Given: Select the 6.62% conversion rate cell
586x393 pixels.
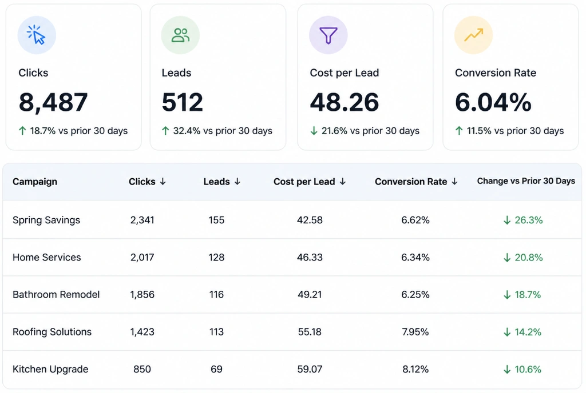Looking at the screenshot, I should pyautogui.click(x=415, y=220).
